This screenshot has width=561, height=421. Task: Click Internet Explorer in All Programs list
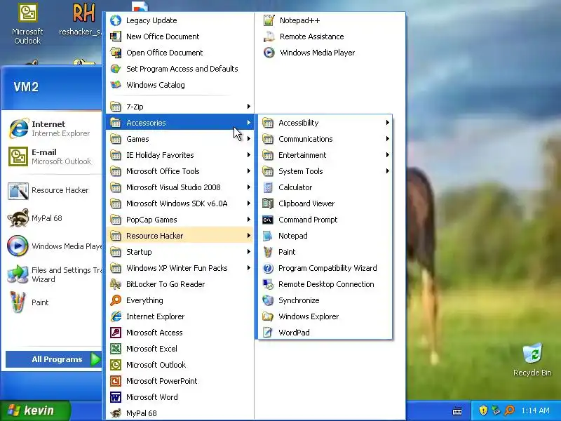coord(180,316)
